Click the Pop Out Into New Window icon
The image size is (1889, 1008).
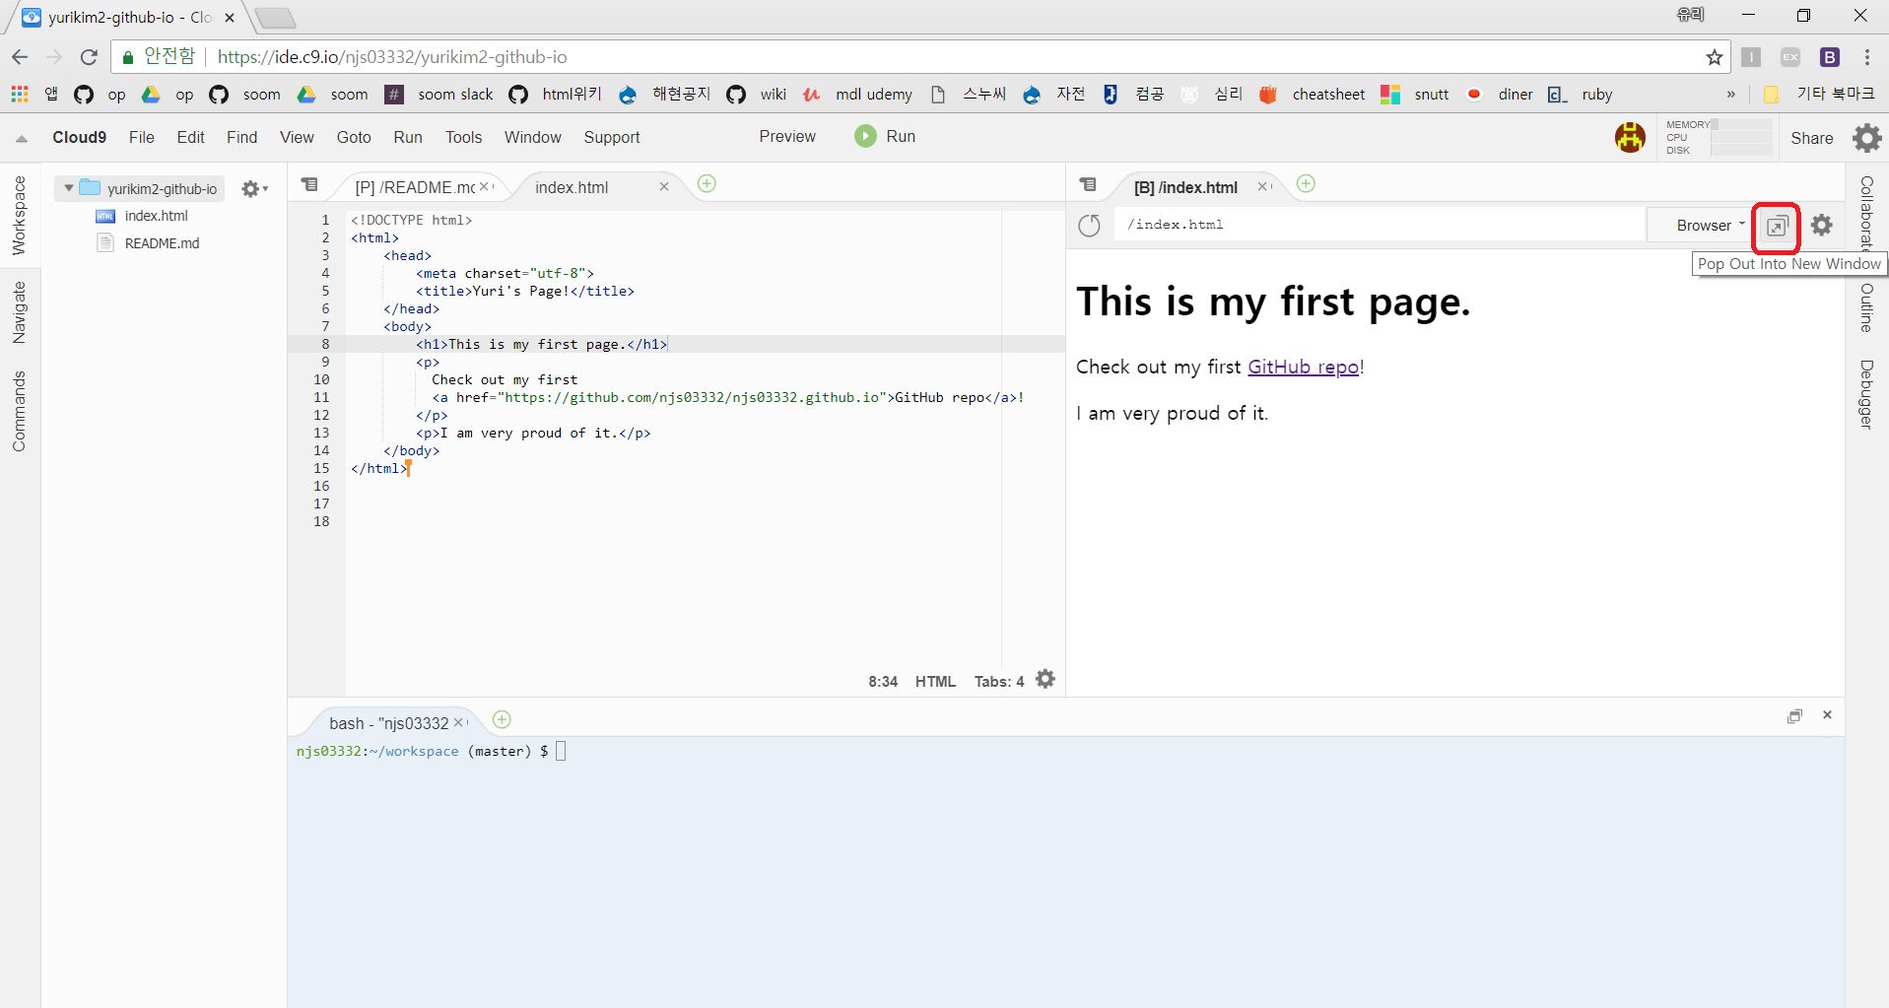(x=1777, y=227)
